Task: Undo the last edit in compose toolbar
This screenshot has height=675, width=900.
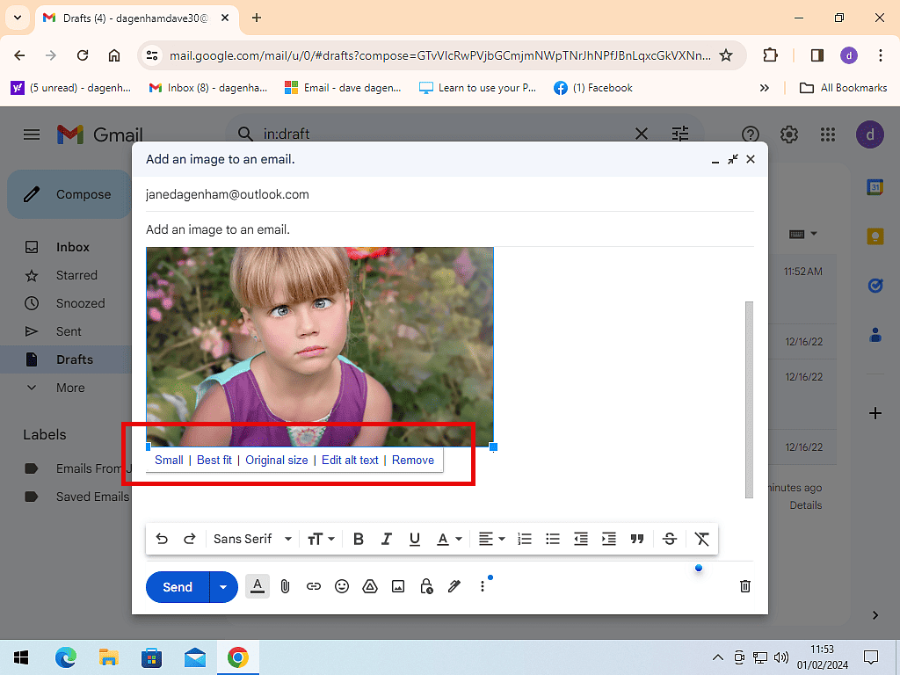Action: [162, 539]
